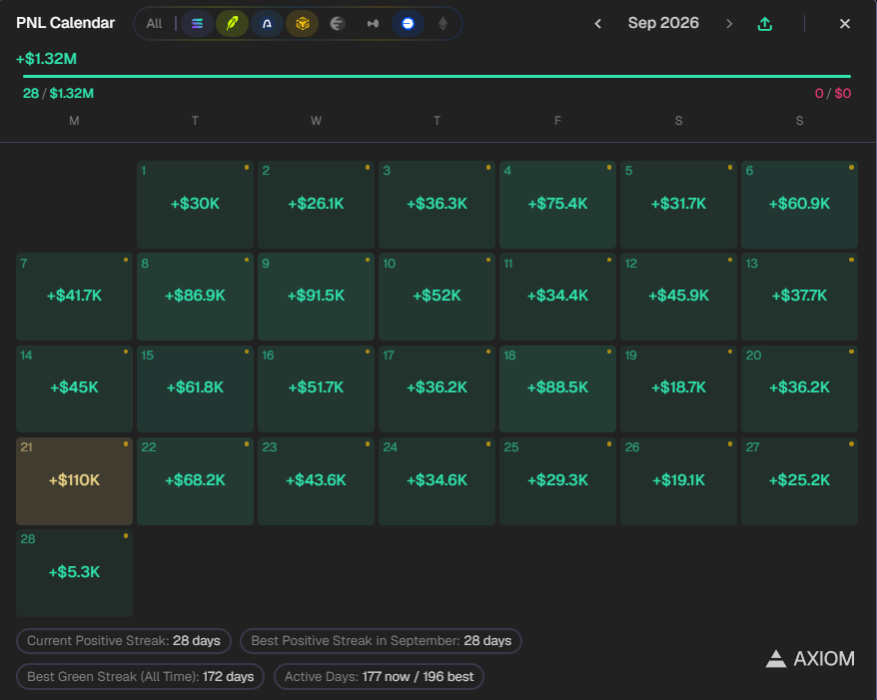
Task: Open day 9 with +$91.5K
Action: 316,297
